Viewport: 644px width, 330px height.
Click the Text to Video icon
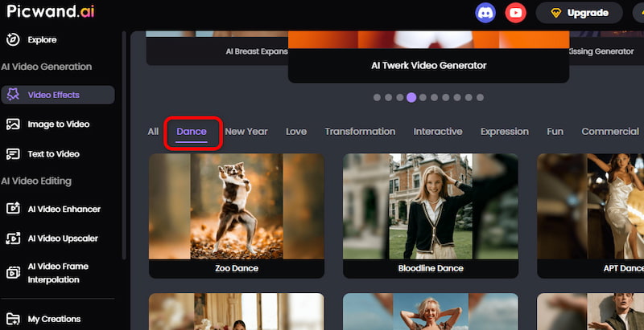13,154
